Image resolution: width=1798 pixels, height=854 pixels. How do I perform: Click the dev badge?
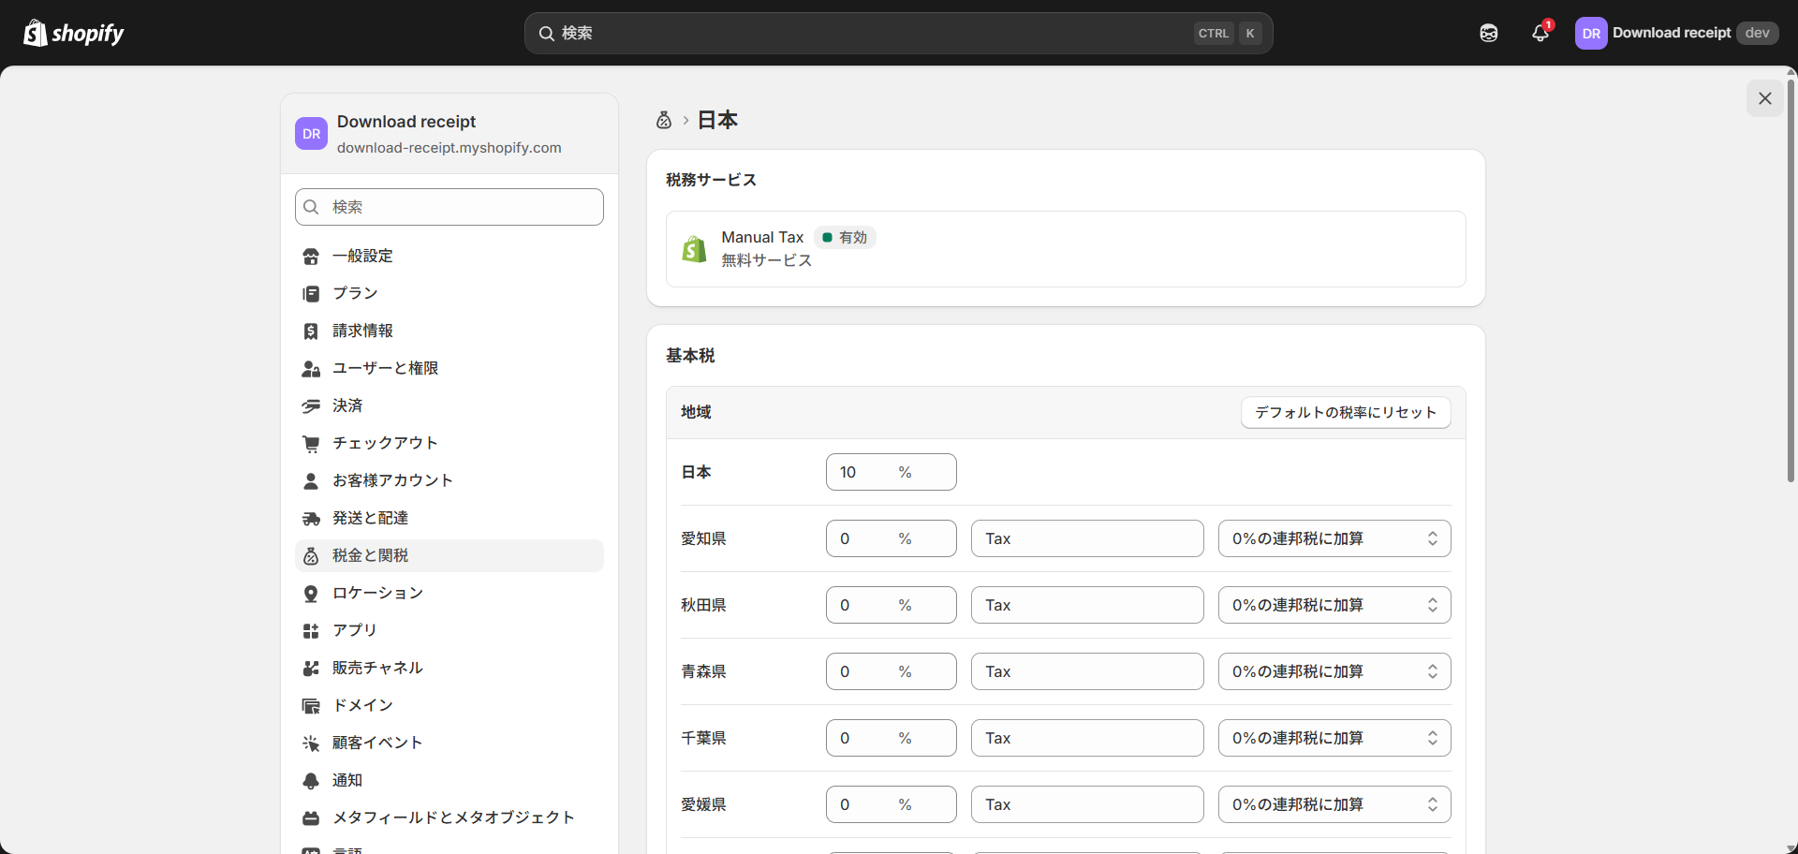(x=1757, y=33)
